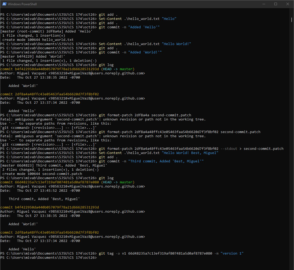
Task: Maximize the Windows PowerShell window
Action: [276, 4]
